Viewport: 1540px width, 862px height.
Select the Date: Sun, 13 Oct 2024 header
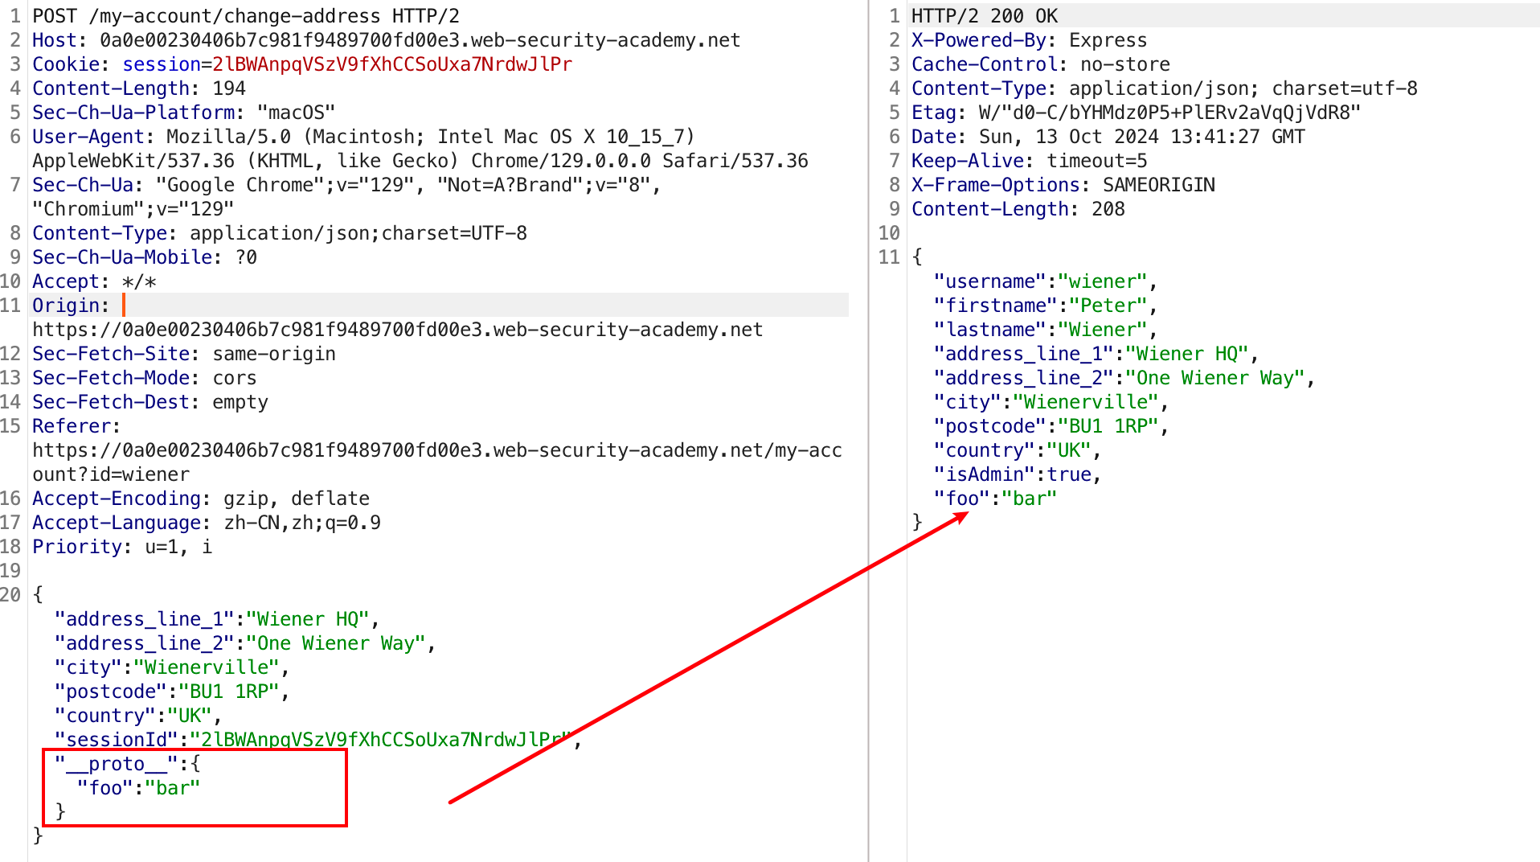pos(1108,137)
